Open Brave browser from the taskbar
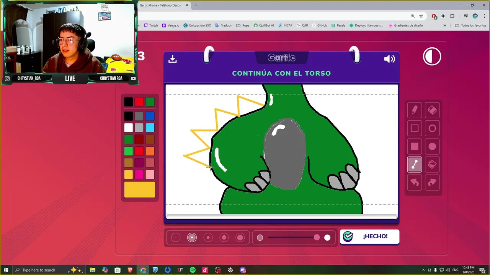The height and width of the screenshot is (275, 490). point(130,270)
